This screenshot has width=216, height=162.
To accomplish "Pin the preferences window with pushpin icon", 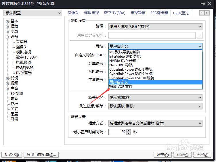I will pyautogui.click(x=203, y=3).
